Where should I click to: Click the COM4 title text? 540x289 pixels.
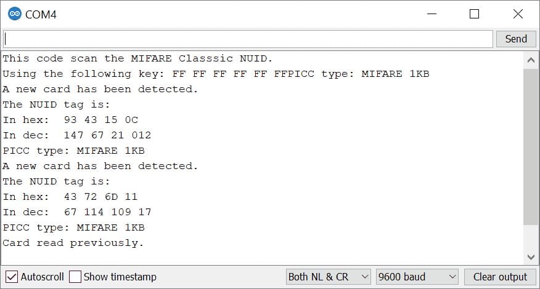click(x=41, y=14)
